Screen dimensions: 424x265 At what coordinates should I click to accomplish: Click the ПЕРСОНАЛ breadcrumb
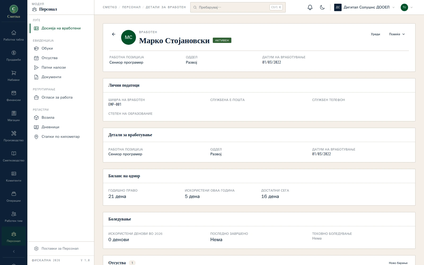[x=131, y=7]
